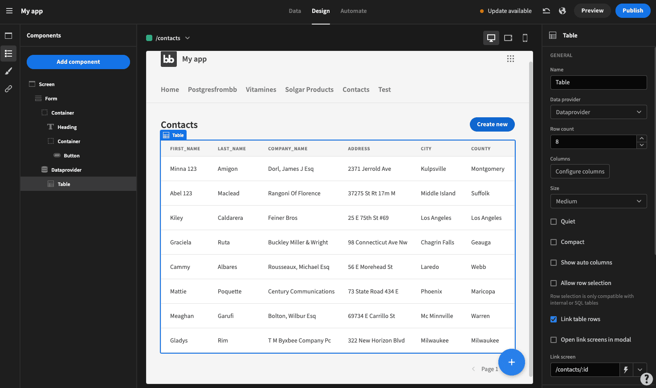The image size is (656, 388).
Task: Enable Open link screens in modal
Action: pos(554,340)
